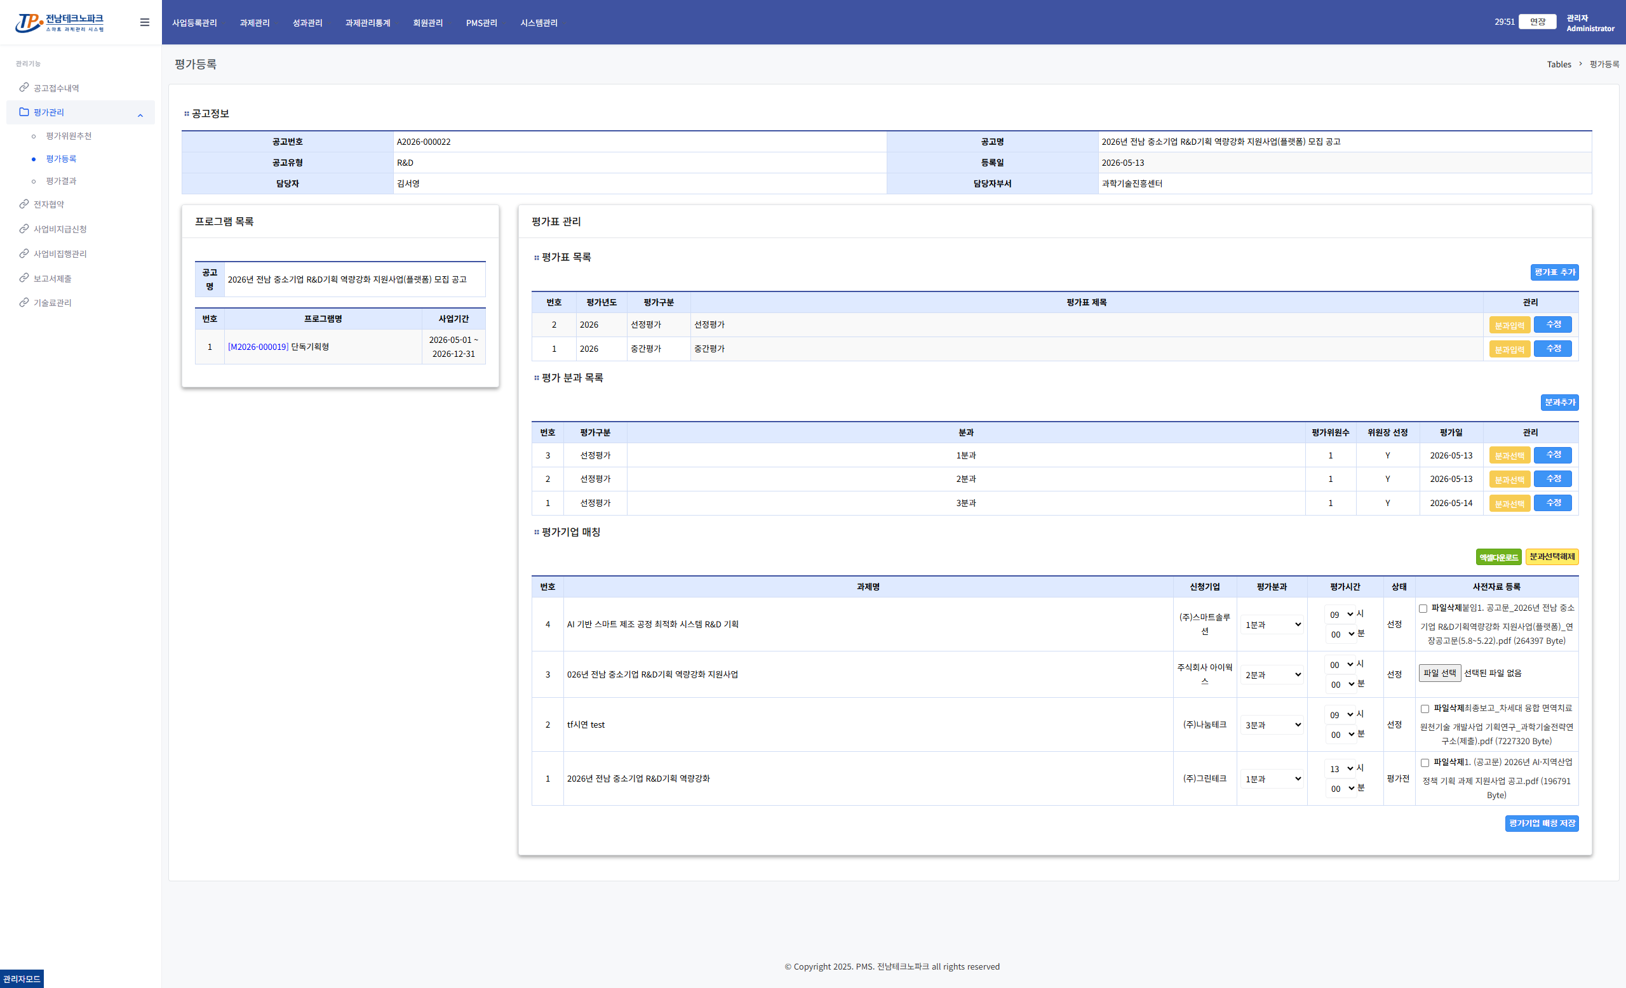Screen dimensions: 1626x988
Task: Click the link icon beside 전자협약
Action: click(24, 204)
